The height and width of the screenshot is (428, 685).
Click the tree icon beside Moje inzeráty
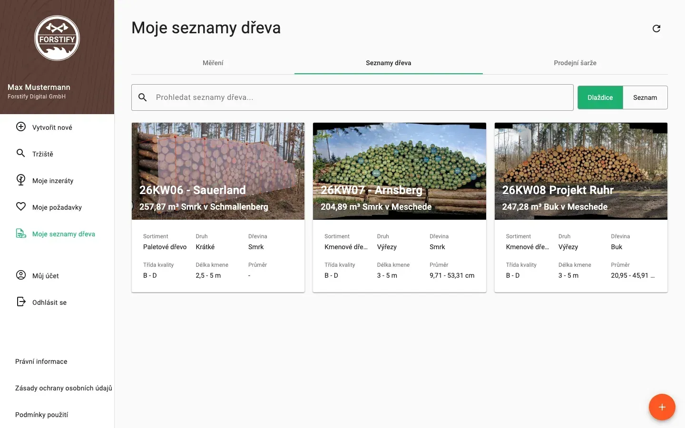click(x=21, y=180)
